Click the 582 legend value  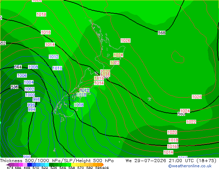(x=89, y=168)
